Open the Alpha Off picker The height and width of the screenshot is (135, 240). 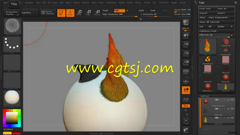[x=12, y=63]
